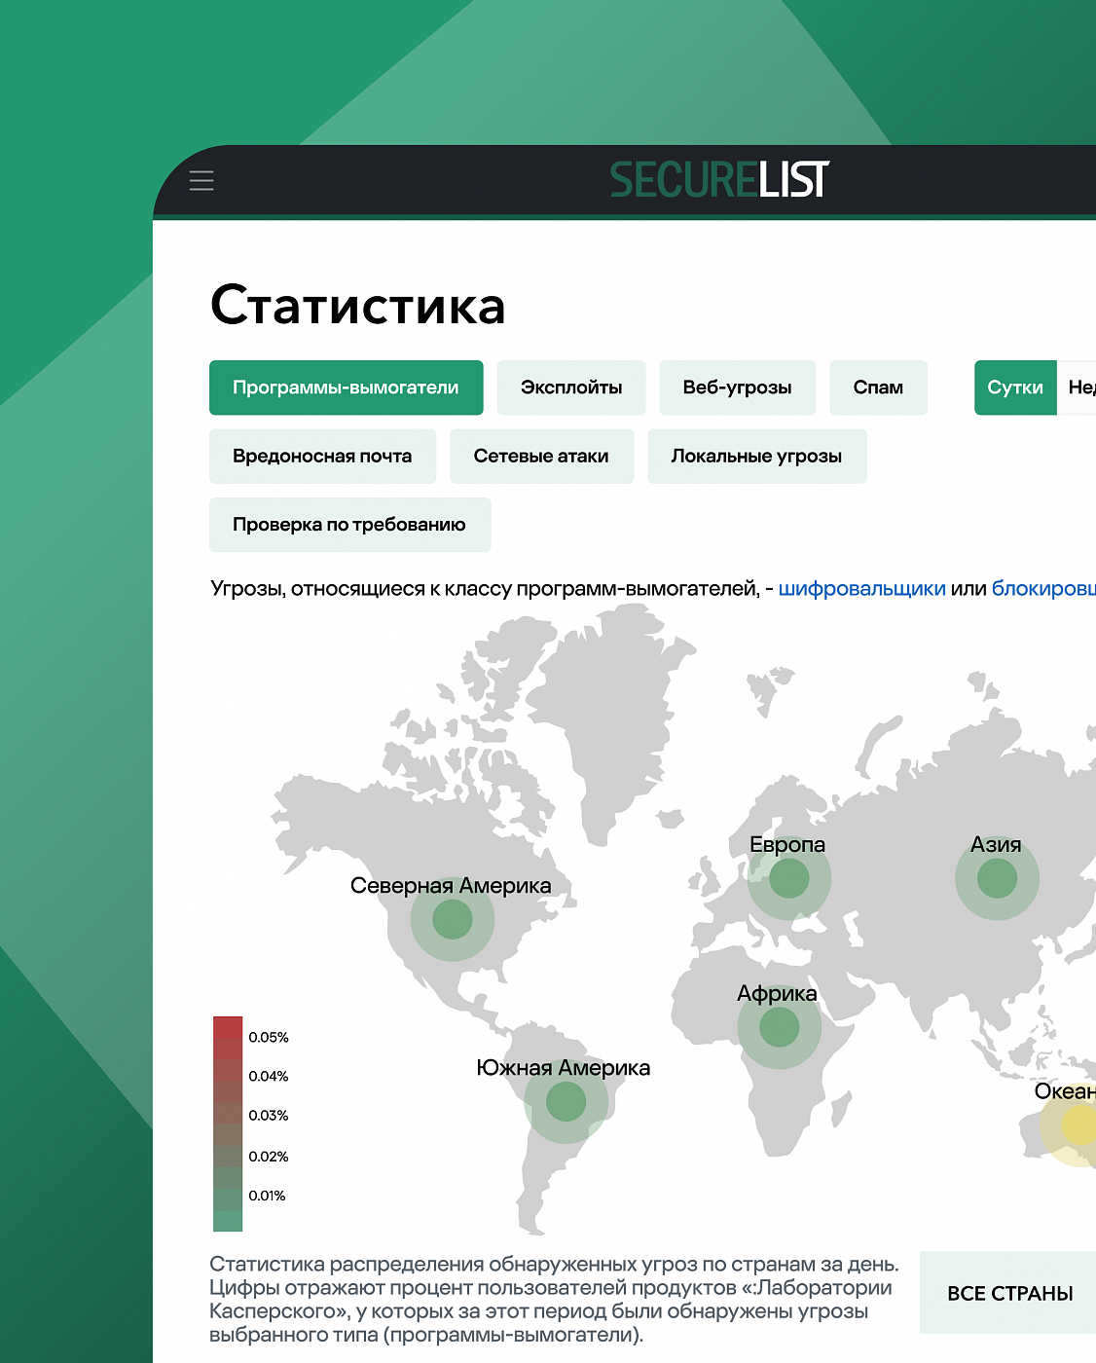Select the Южная Америка map marker

click(x=566, y=1101)
